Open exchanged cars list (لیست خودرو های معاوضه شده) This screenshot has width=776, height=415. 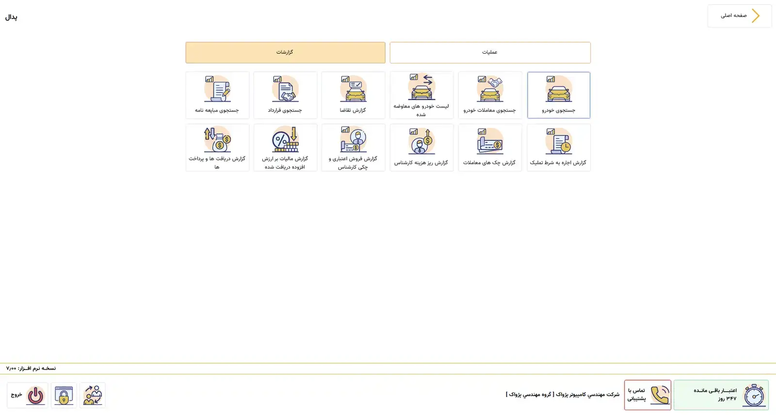[x=421, y=95]
